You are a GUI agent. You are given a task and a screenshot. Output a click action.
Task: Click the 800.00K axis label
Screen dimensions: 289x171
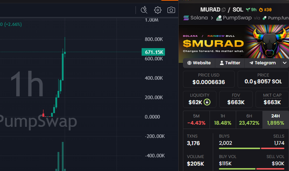click(x=154, y=39)
